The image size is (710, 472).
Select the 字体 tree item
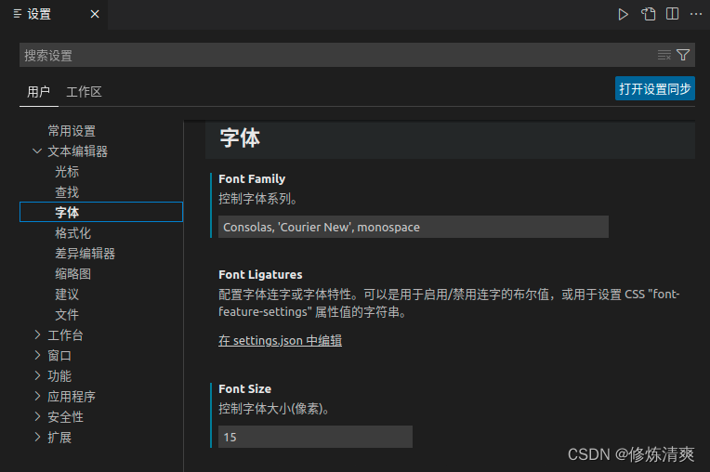[x=101, y=212]
